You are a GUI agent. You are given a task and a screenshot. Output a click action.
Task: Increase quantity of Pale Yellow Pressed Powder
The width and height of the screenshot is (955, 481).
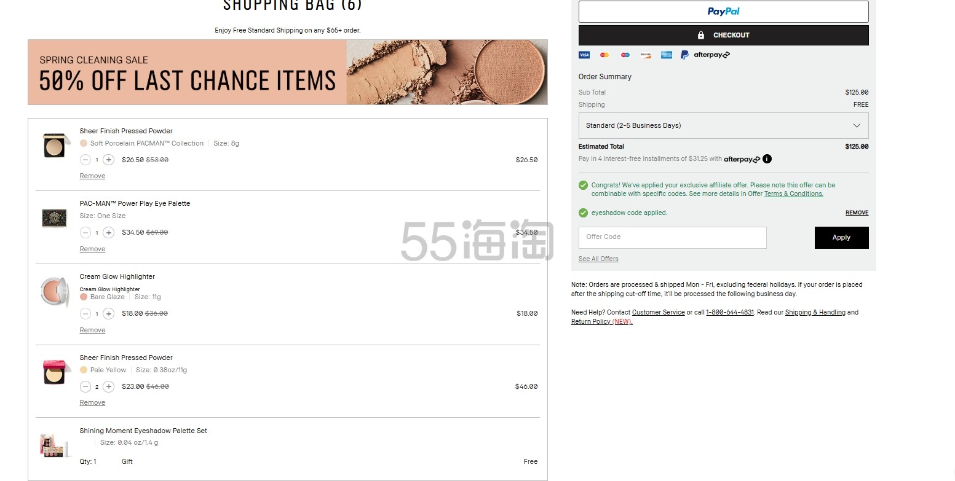(x=108, y=387)
